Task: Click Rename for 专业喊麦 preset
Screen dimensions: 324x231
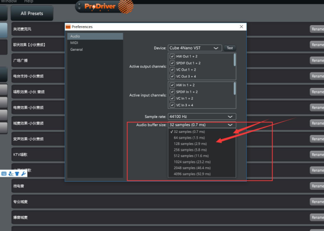Action: pos(317,202)
